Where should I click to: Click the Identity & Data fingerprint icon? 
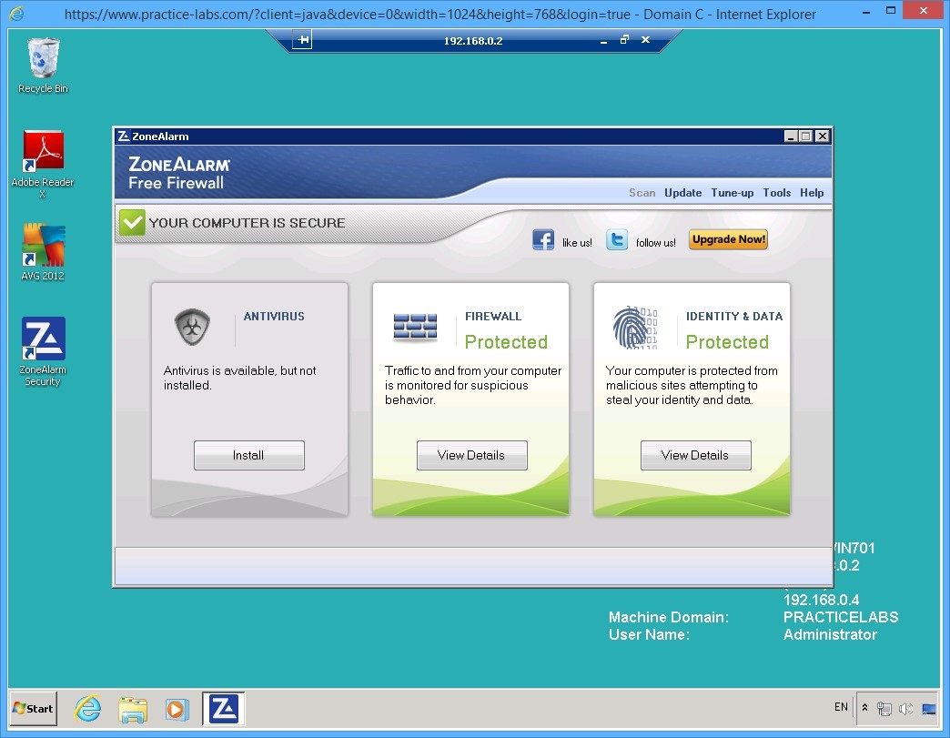pyautogui.click(x=633, y=328)
